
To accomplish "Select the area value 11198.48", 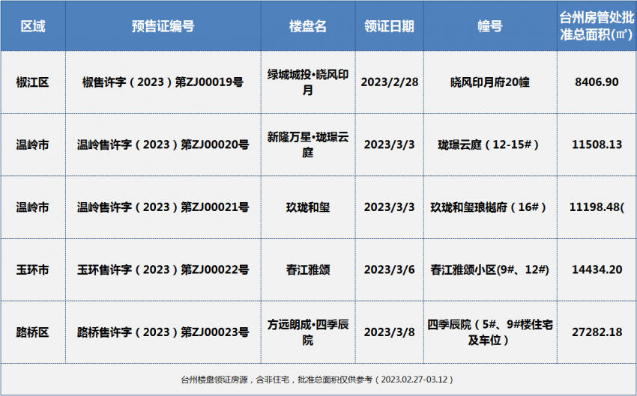I will click(597, 207).
